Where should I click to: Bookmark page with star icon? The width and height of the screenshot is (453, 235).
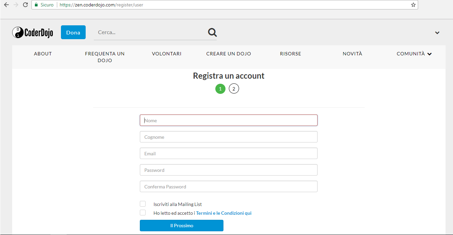pos(413,5)
